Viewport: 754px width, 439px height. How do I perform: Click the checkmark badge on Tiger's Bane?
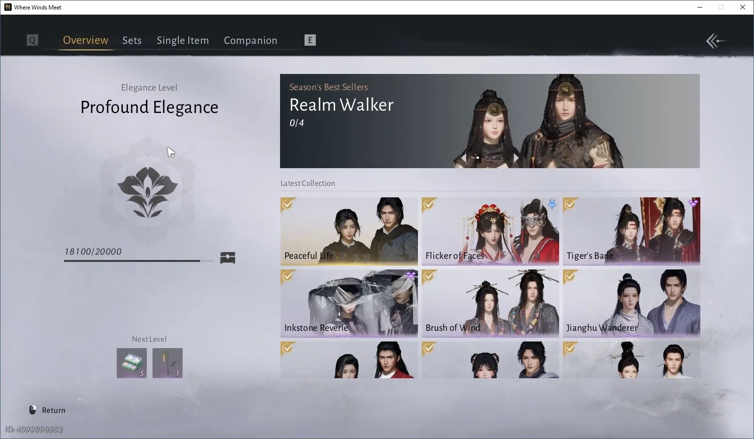click(570, 205)
